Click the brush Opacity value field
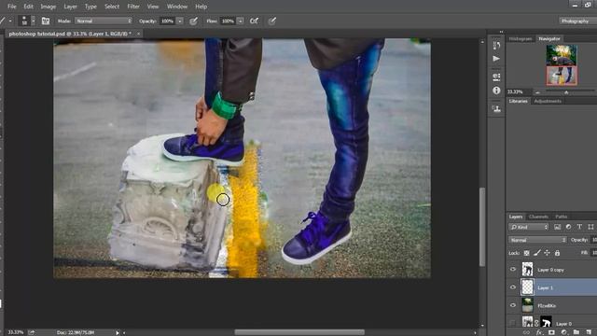 tap(168, 21)
